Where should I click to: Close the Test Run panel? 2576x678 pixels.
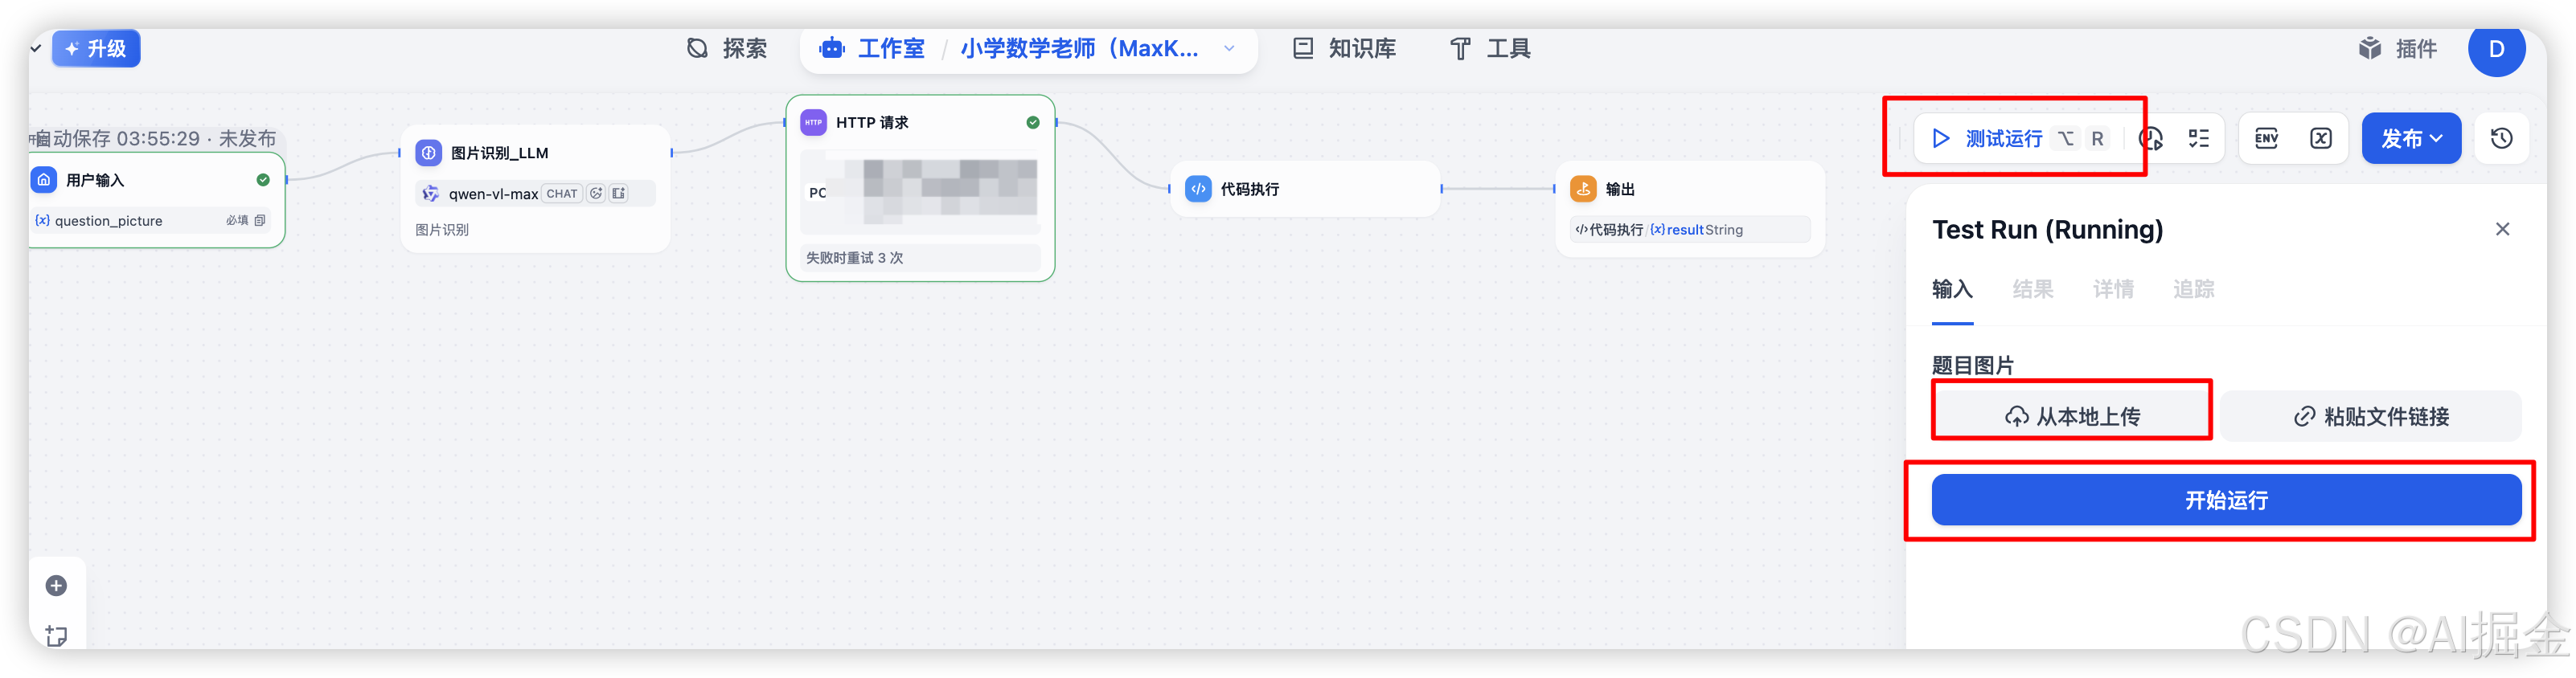coord(2502,229)
